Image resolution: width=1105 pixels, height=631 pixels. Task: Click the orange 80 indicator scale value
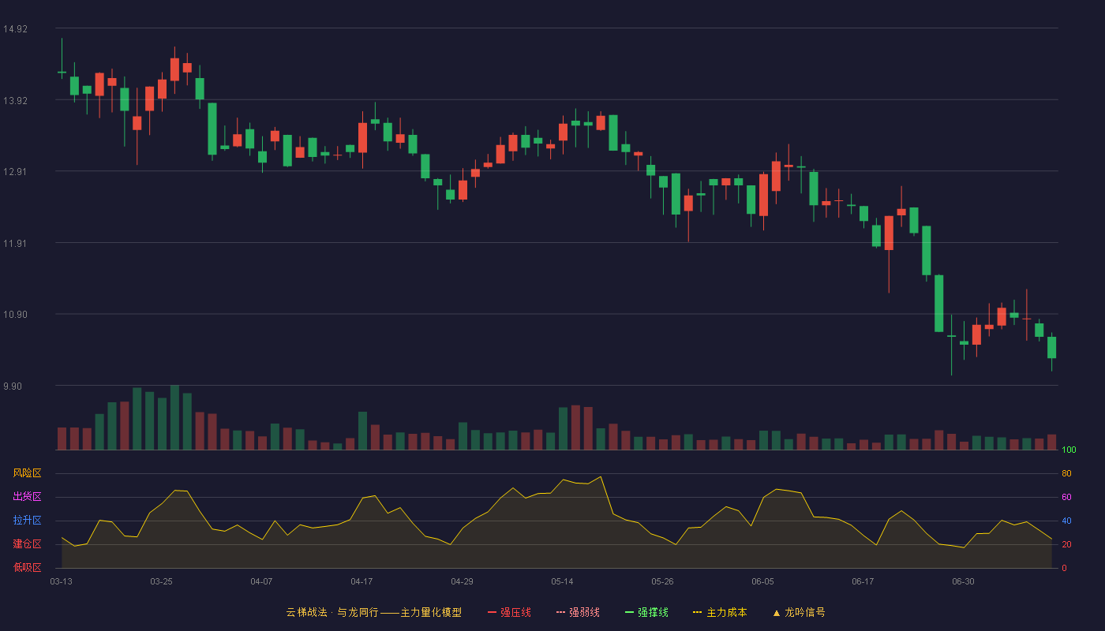tap(1066, 473)
